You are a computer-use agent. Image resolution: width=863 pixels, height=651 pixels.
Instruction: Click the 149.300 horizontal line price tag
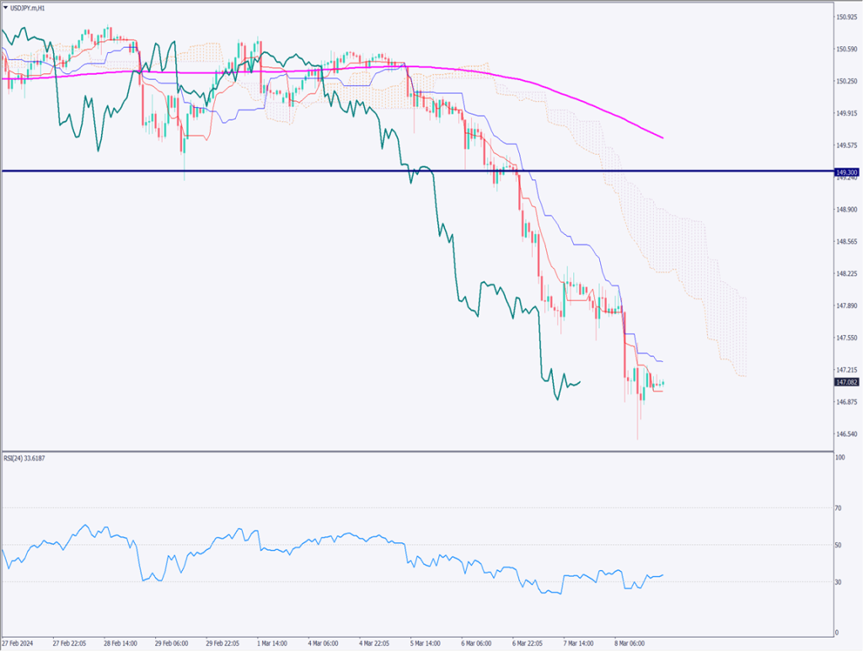click(x=846, y=172)
